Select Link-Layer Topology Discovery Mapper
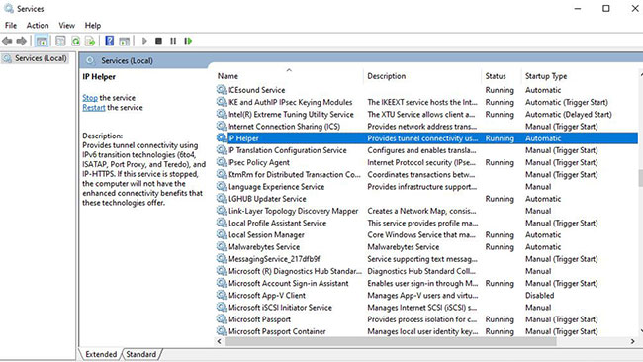 point(426,211)
